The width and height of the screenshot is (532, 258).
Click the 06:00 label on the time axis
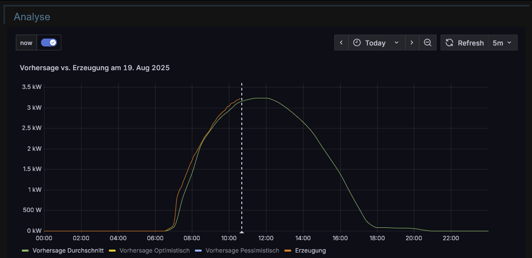click(x=155, y=238)
